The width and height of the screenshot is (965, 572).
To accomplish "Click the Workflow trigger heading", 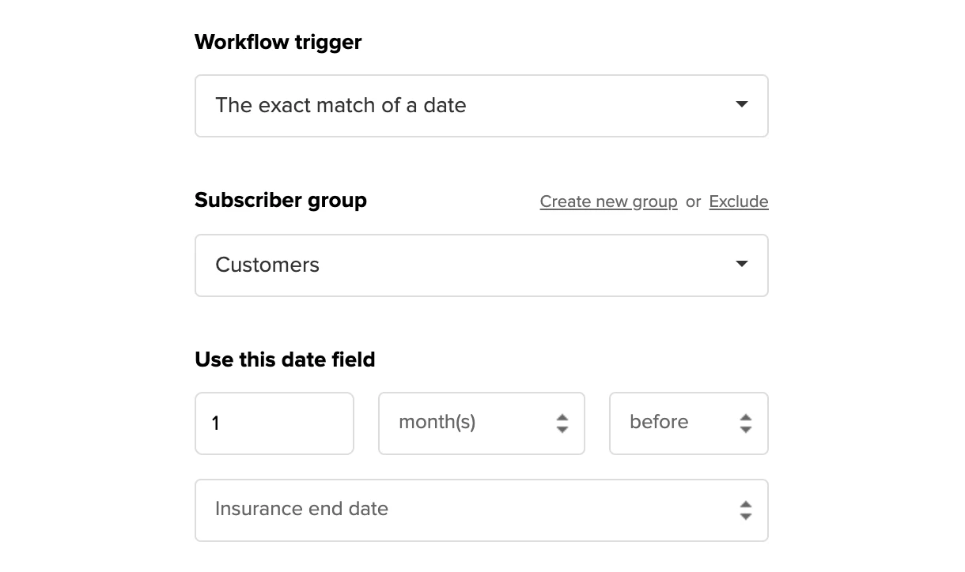I will point(278,42).
